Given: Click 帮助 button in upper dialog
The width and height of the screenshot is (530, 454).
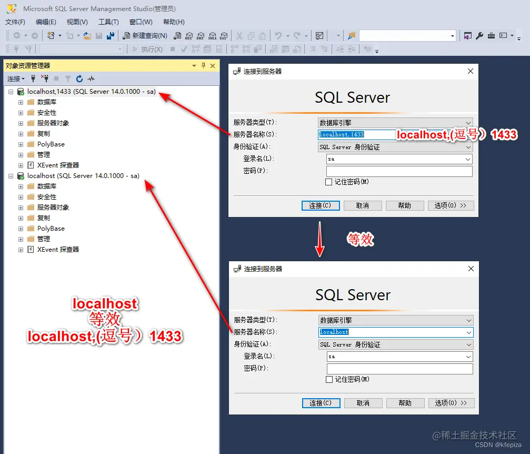Looking at the screenshot, I should pos(405,206).
